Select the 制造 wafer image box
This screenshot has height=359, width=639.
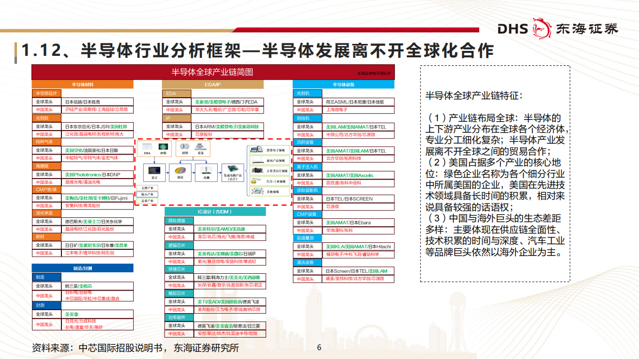pyautogui.click(x=180, y=172)
